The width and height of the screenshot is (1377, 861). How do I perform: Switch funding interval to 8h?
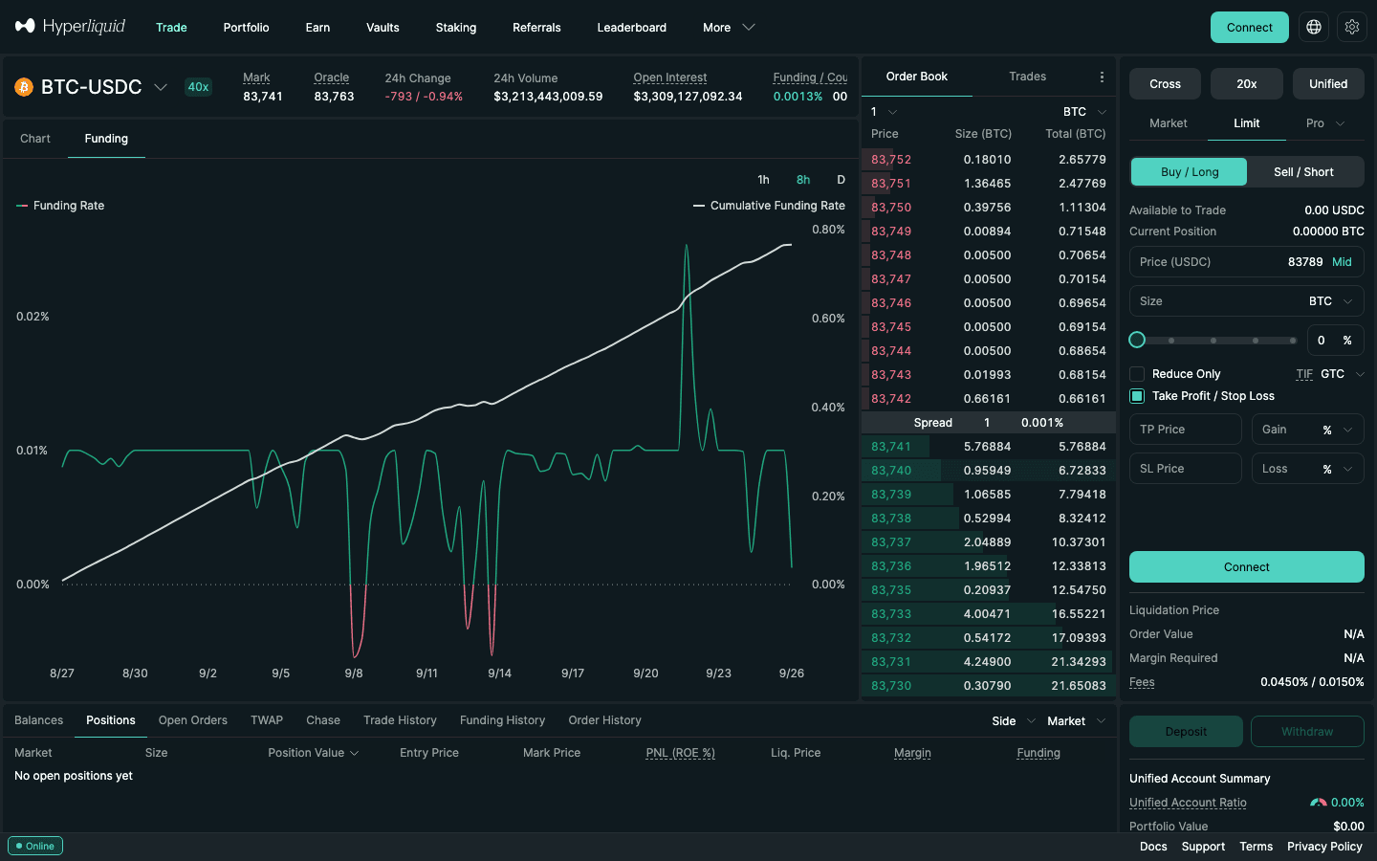803,180
